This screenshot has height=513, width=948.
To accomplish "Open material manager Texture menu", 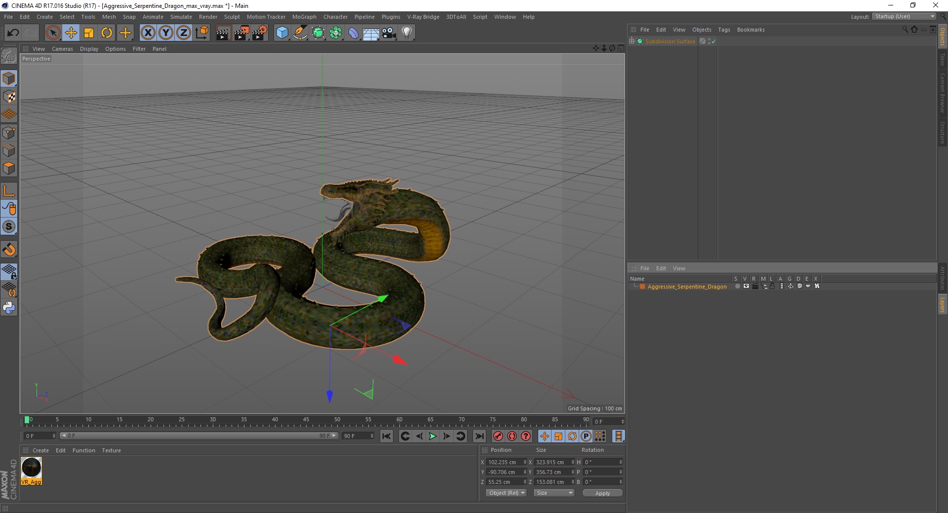I will click(x=111, y=450).
